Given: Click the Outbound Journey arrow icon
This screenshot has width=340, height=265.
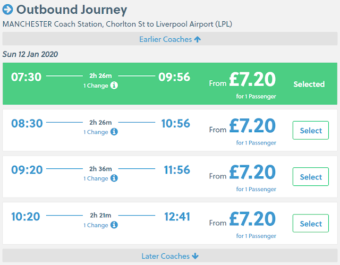Looking at the screenshot, I should point(8,10).
